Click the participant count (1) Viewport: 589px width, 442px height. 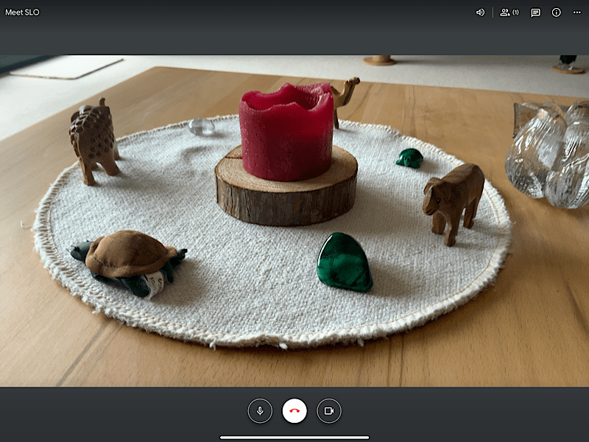(x=515, y=13)
